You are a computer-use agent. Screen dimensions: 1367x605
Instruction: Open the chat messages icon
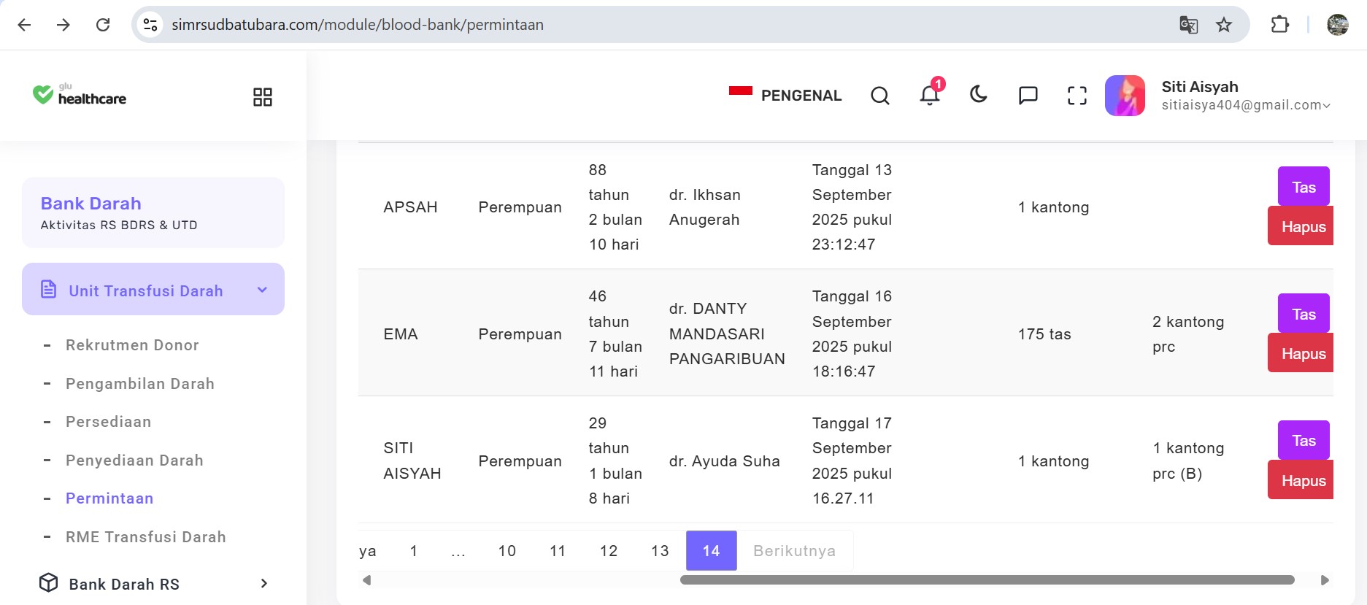pyautogui.click(x=1028, y=96)
